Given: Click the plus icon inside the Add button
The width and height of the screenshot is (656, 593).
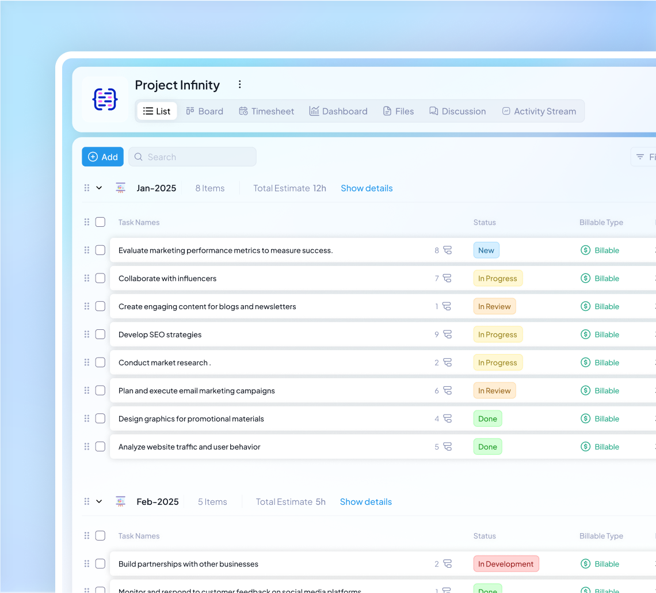Looking at the screenshot, I should 93,157.
